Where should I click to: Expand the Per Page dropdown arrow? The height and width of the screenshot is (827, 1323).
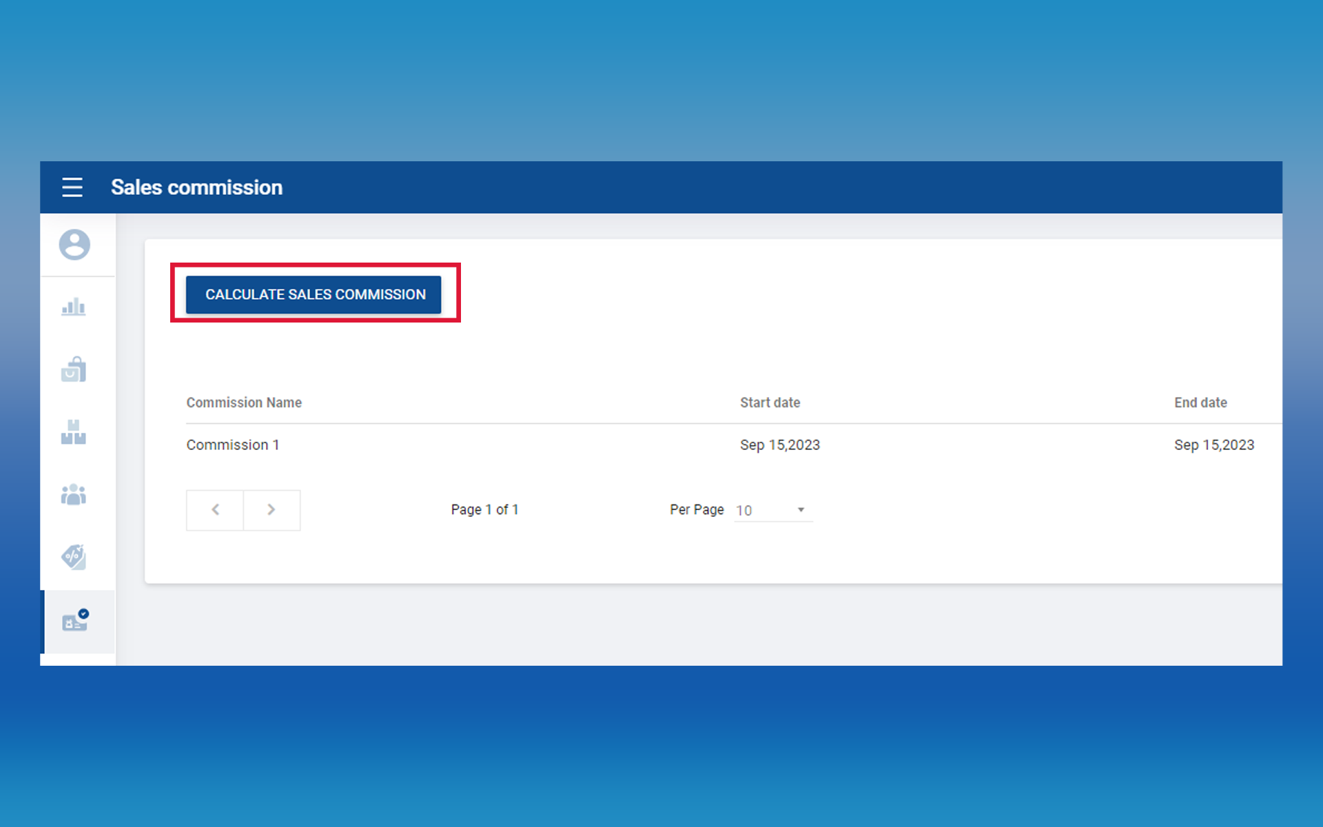coord(801,510)
